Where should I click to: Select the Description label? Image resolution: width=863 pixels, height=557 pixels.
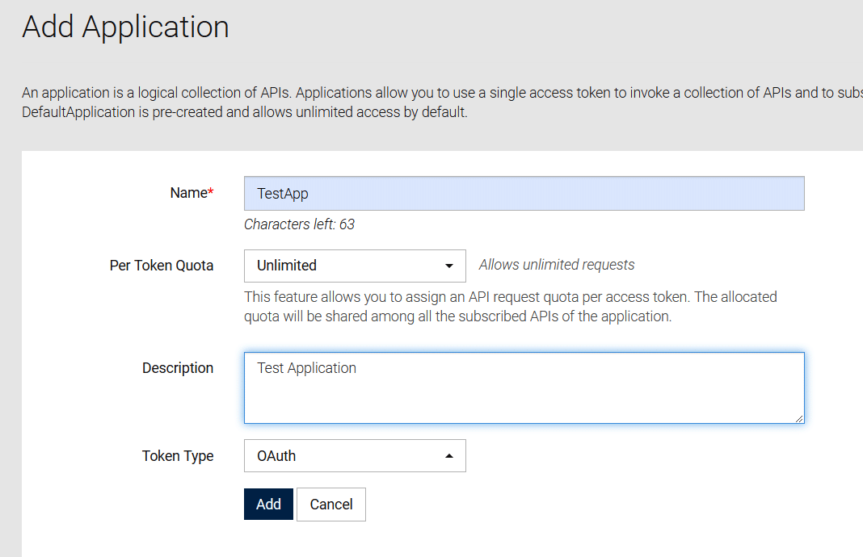point(178,368)
